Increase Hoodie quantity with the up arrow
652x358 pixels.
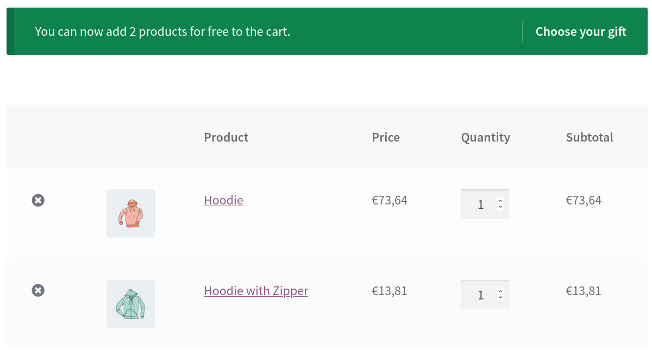pos(500,201)
